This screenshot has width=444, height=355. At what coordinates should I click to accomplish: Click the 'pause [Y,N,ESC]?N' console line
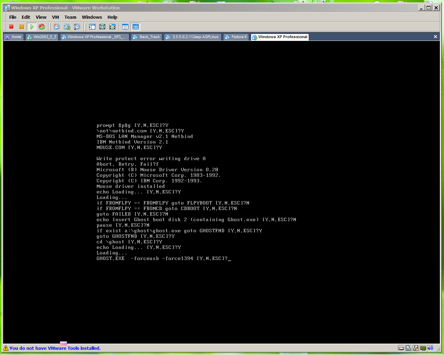pyautogui.click(x=123, y=225)
